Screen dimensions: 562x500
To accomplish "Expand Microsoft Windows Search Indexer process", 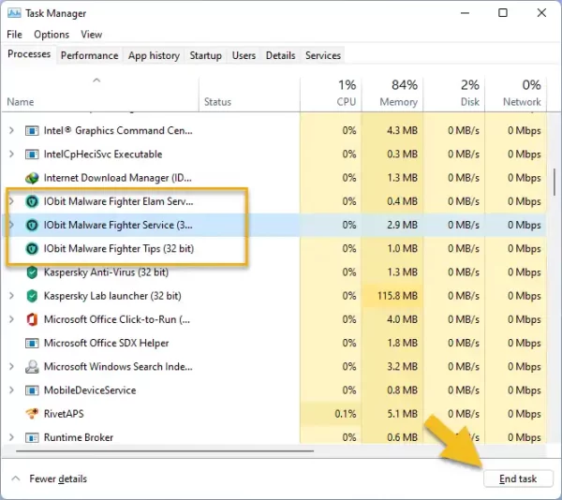I will (11, 366).
